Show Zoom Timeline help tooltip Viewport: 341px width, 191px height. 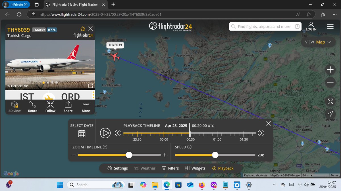tap(105, 147)
